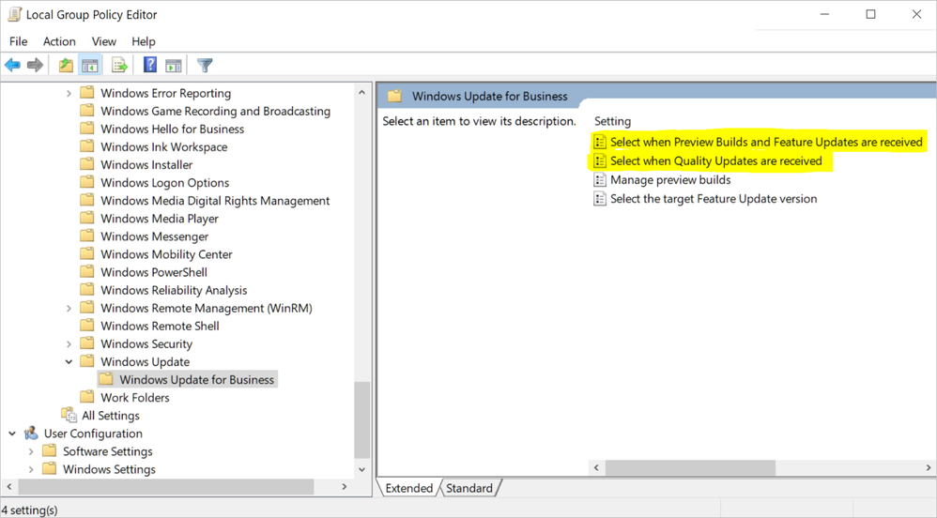Open the File menu
This screenshot has height=518, width=937.
tap(19, 41)
